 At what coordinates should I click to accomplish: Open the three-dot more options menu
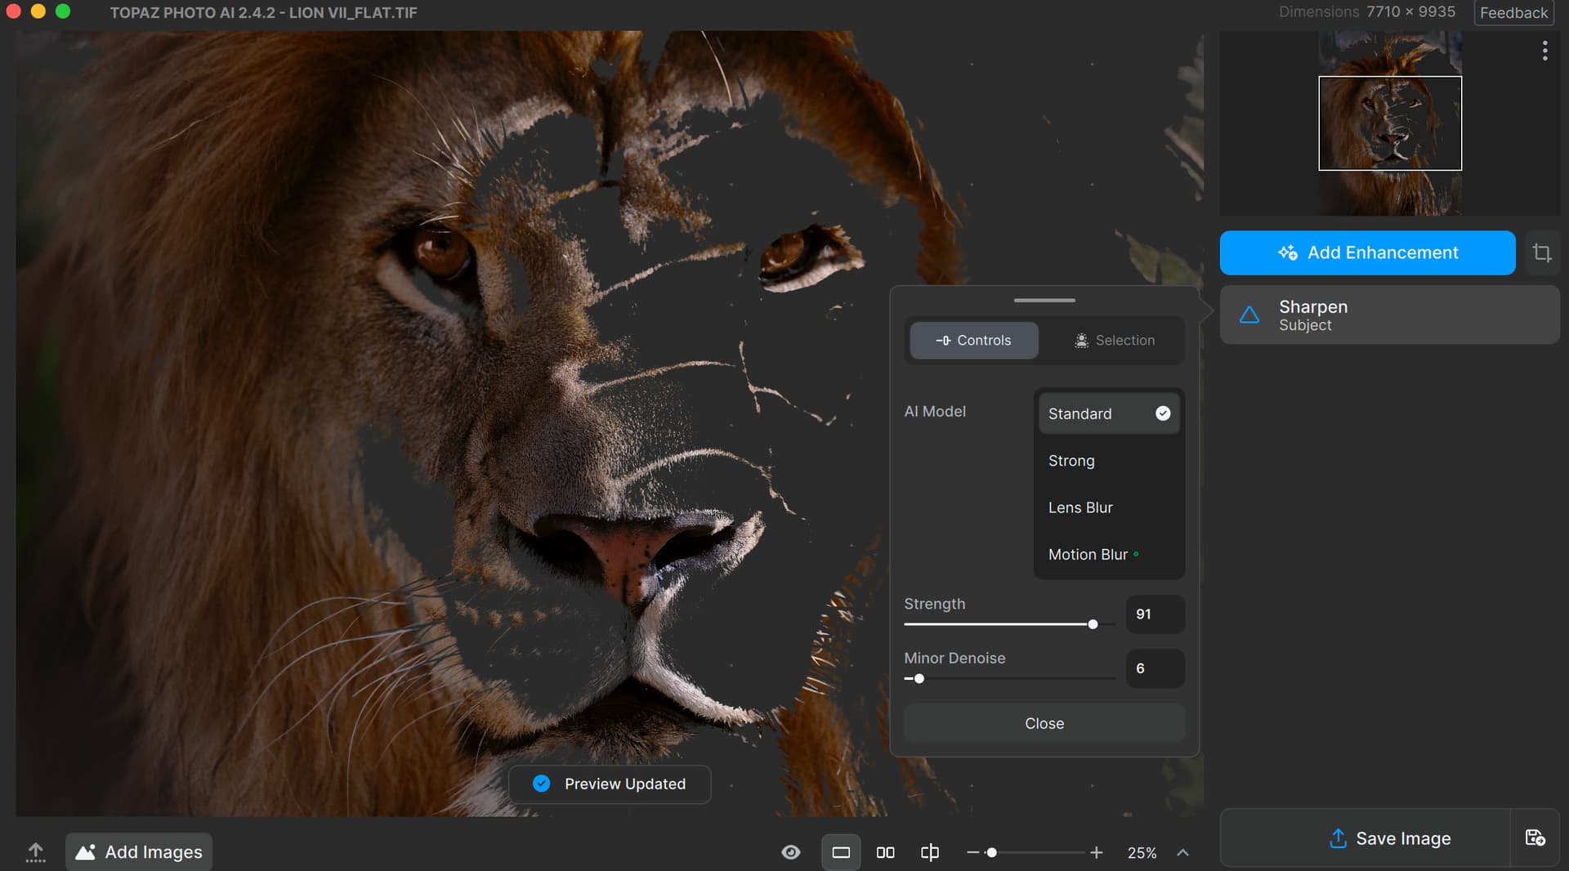pyautogui.click(x=1544, y=51)
